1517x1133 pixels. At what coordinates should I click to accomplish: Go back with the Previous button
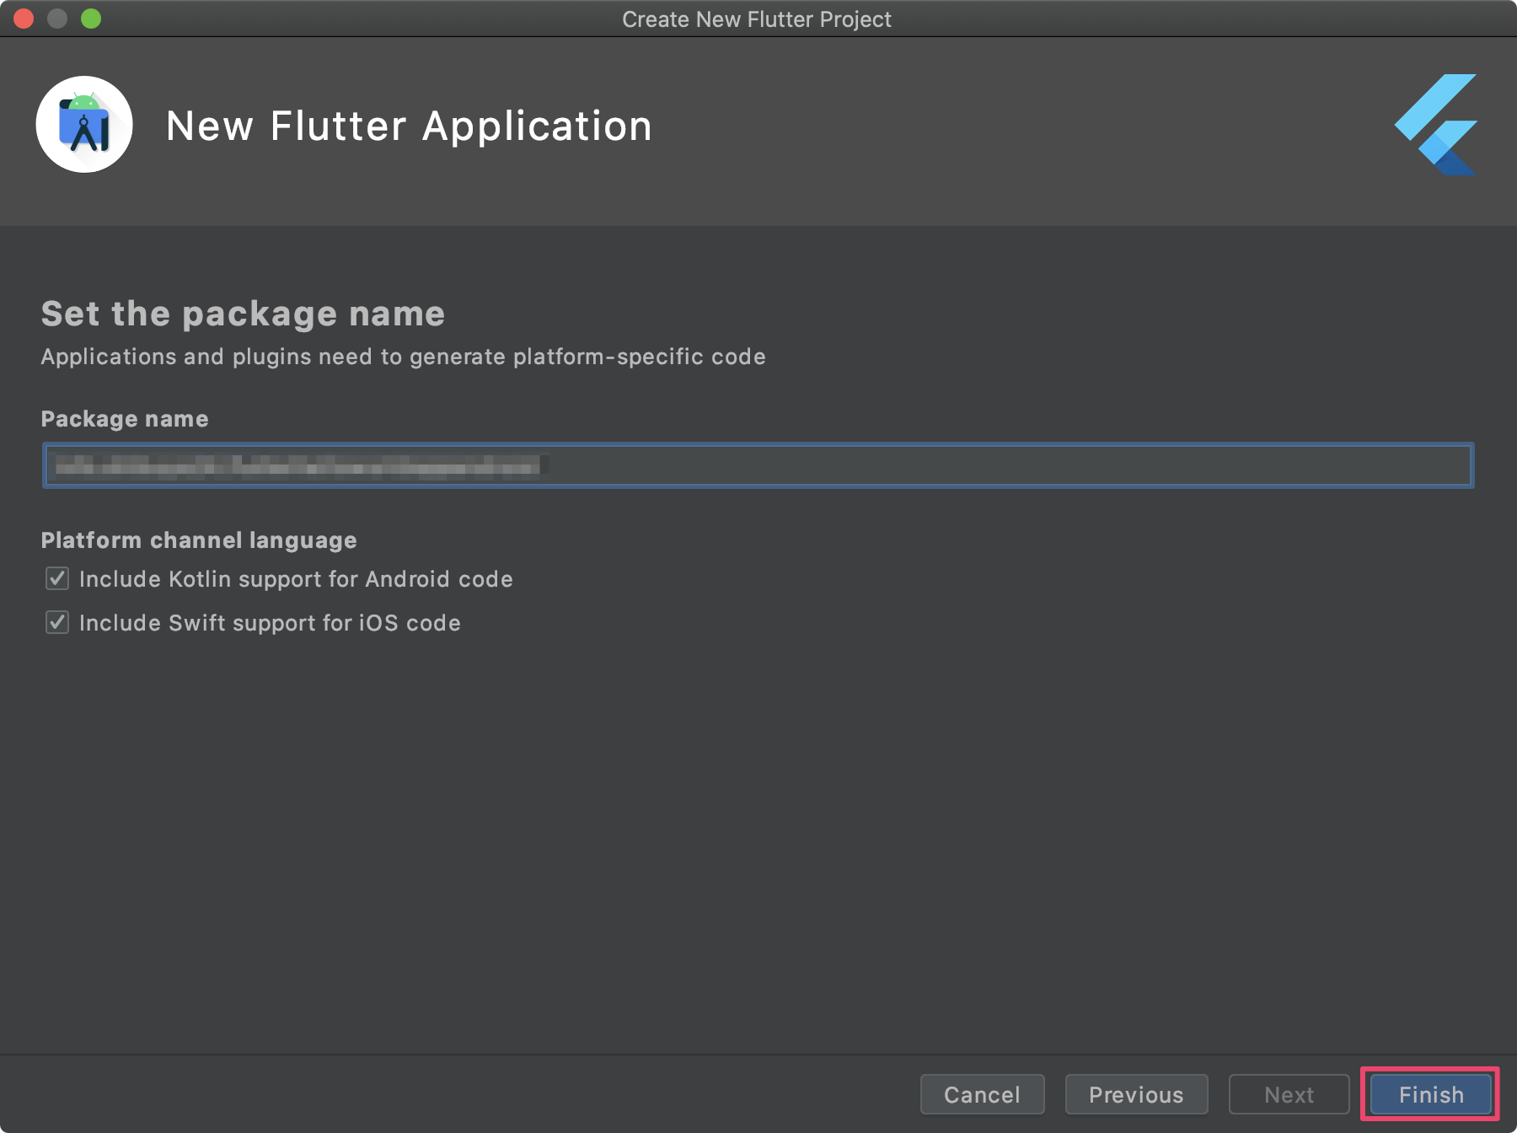pyautogui.click(x=1136, y=1094)
